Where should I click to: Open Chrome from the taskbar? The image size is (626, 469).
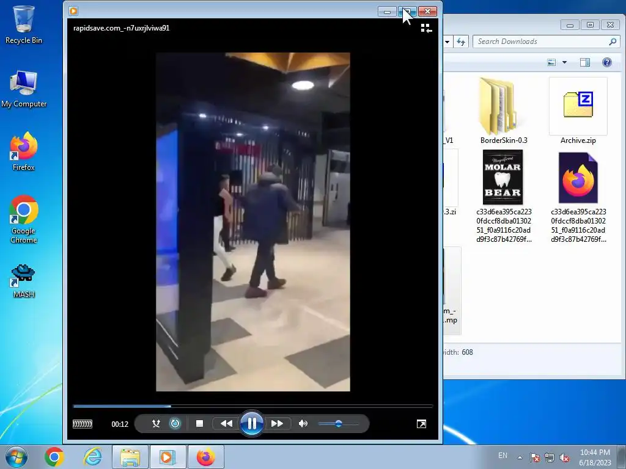coord(54,457)
